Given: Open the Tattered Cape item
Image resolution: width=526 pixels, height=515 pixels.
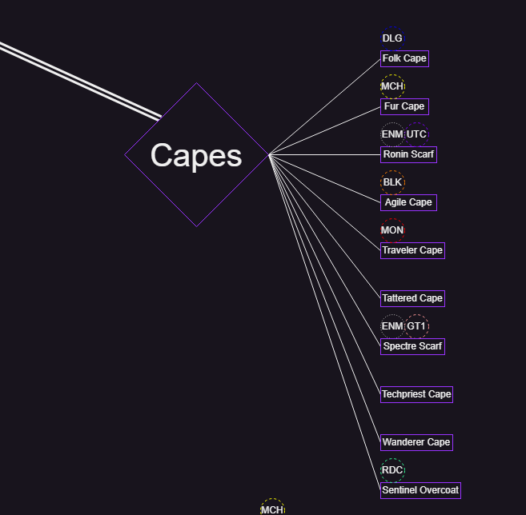Looking at the screenshot, I should [412, 298].
